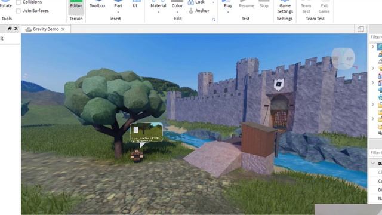
Task: Click the speech bubble thumbnail above character
Action: point(146,133)
